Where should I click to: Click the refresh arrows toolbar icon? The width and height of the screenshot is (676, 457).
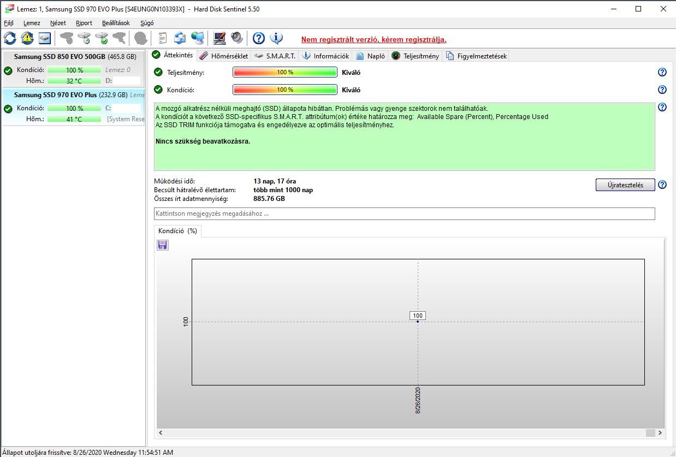10,38
